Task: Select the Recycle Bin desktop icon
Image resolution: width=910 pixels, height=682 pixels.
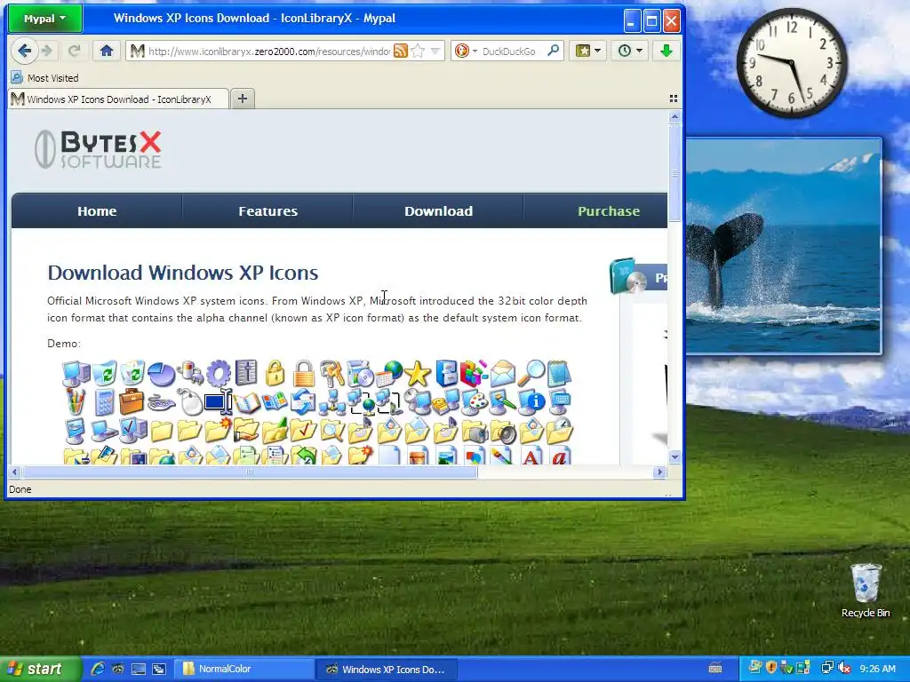Action: pos(866,591)
